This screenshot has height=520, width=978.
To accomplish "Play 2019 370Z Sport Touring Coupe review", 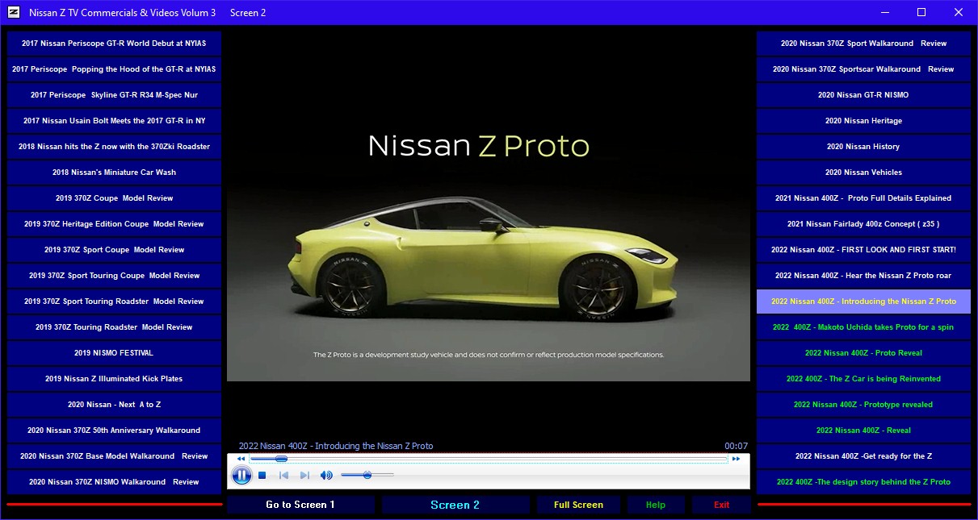I will coord(114,276).
